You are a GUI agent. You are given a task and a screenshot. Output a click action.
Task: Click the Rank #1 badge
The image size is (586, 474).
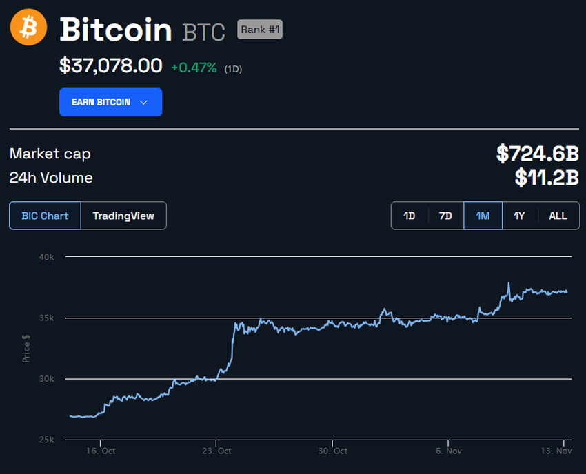coord(259,29)
